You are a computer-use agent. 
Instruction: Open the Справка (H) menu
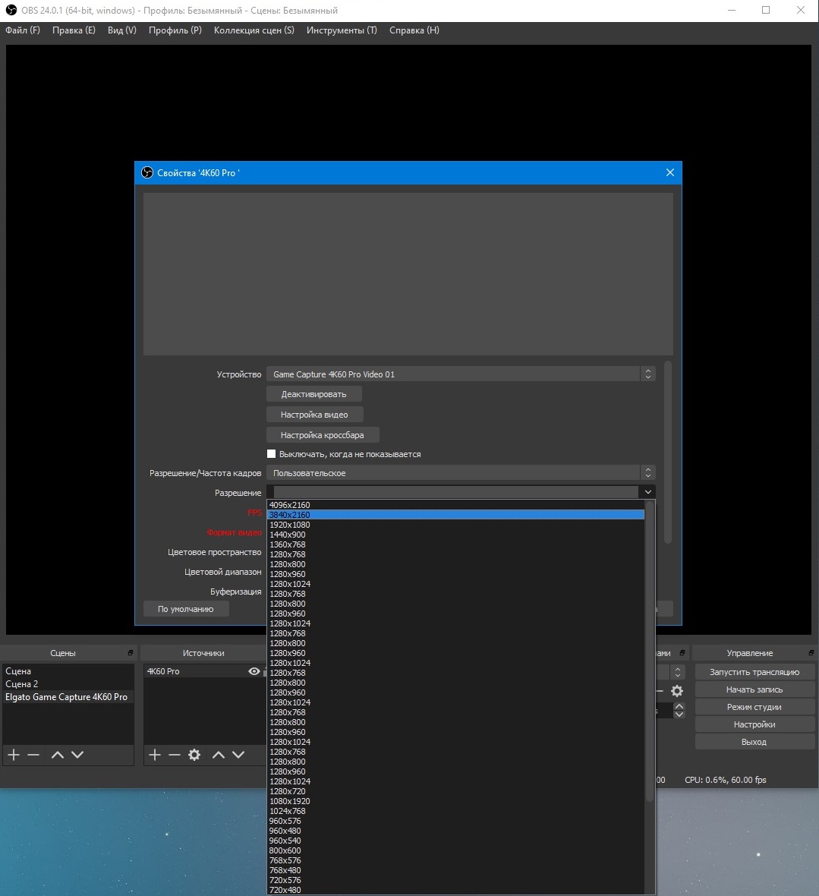point(414,30)
